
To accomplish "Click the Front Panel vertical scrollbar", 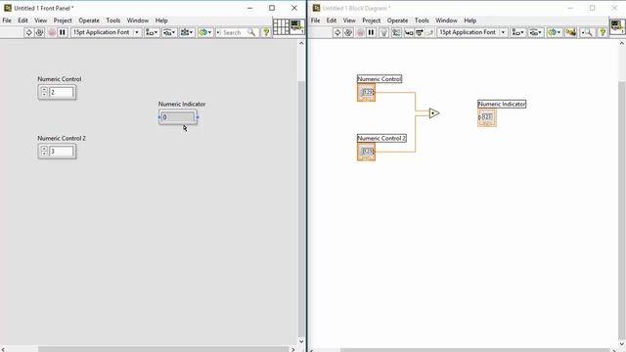I will 301,192.
